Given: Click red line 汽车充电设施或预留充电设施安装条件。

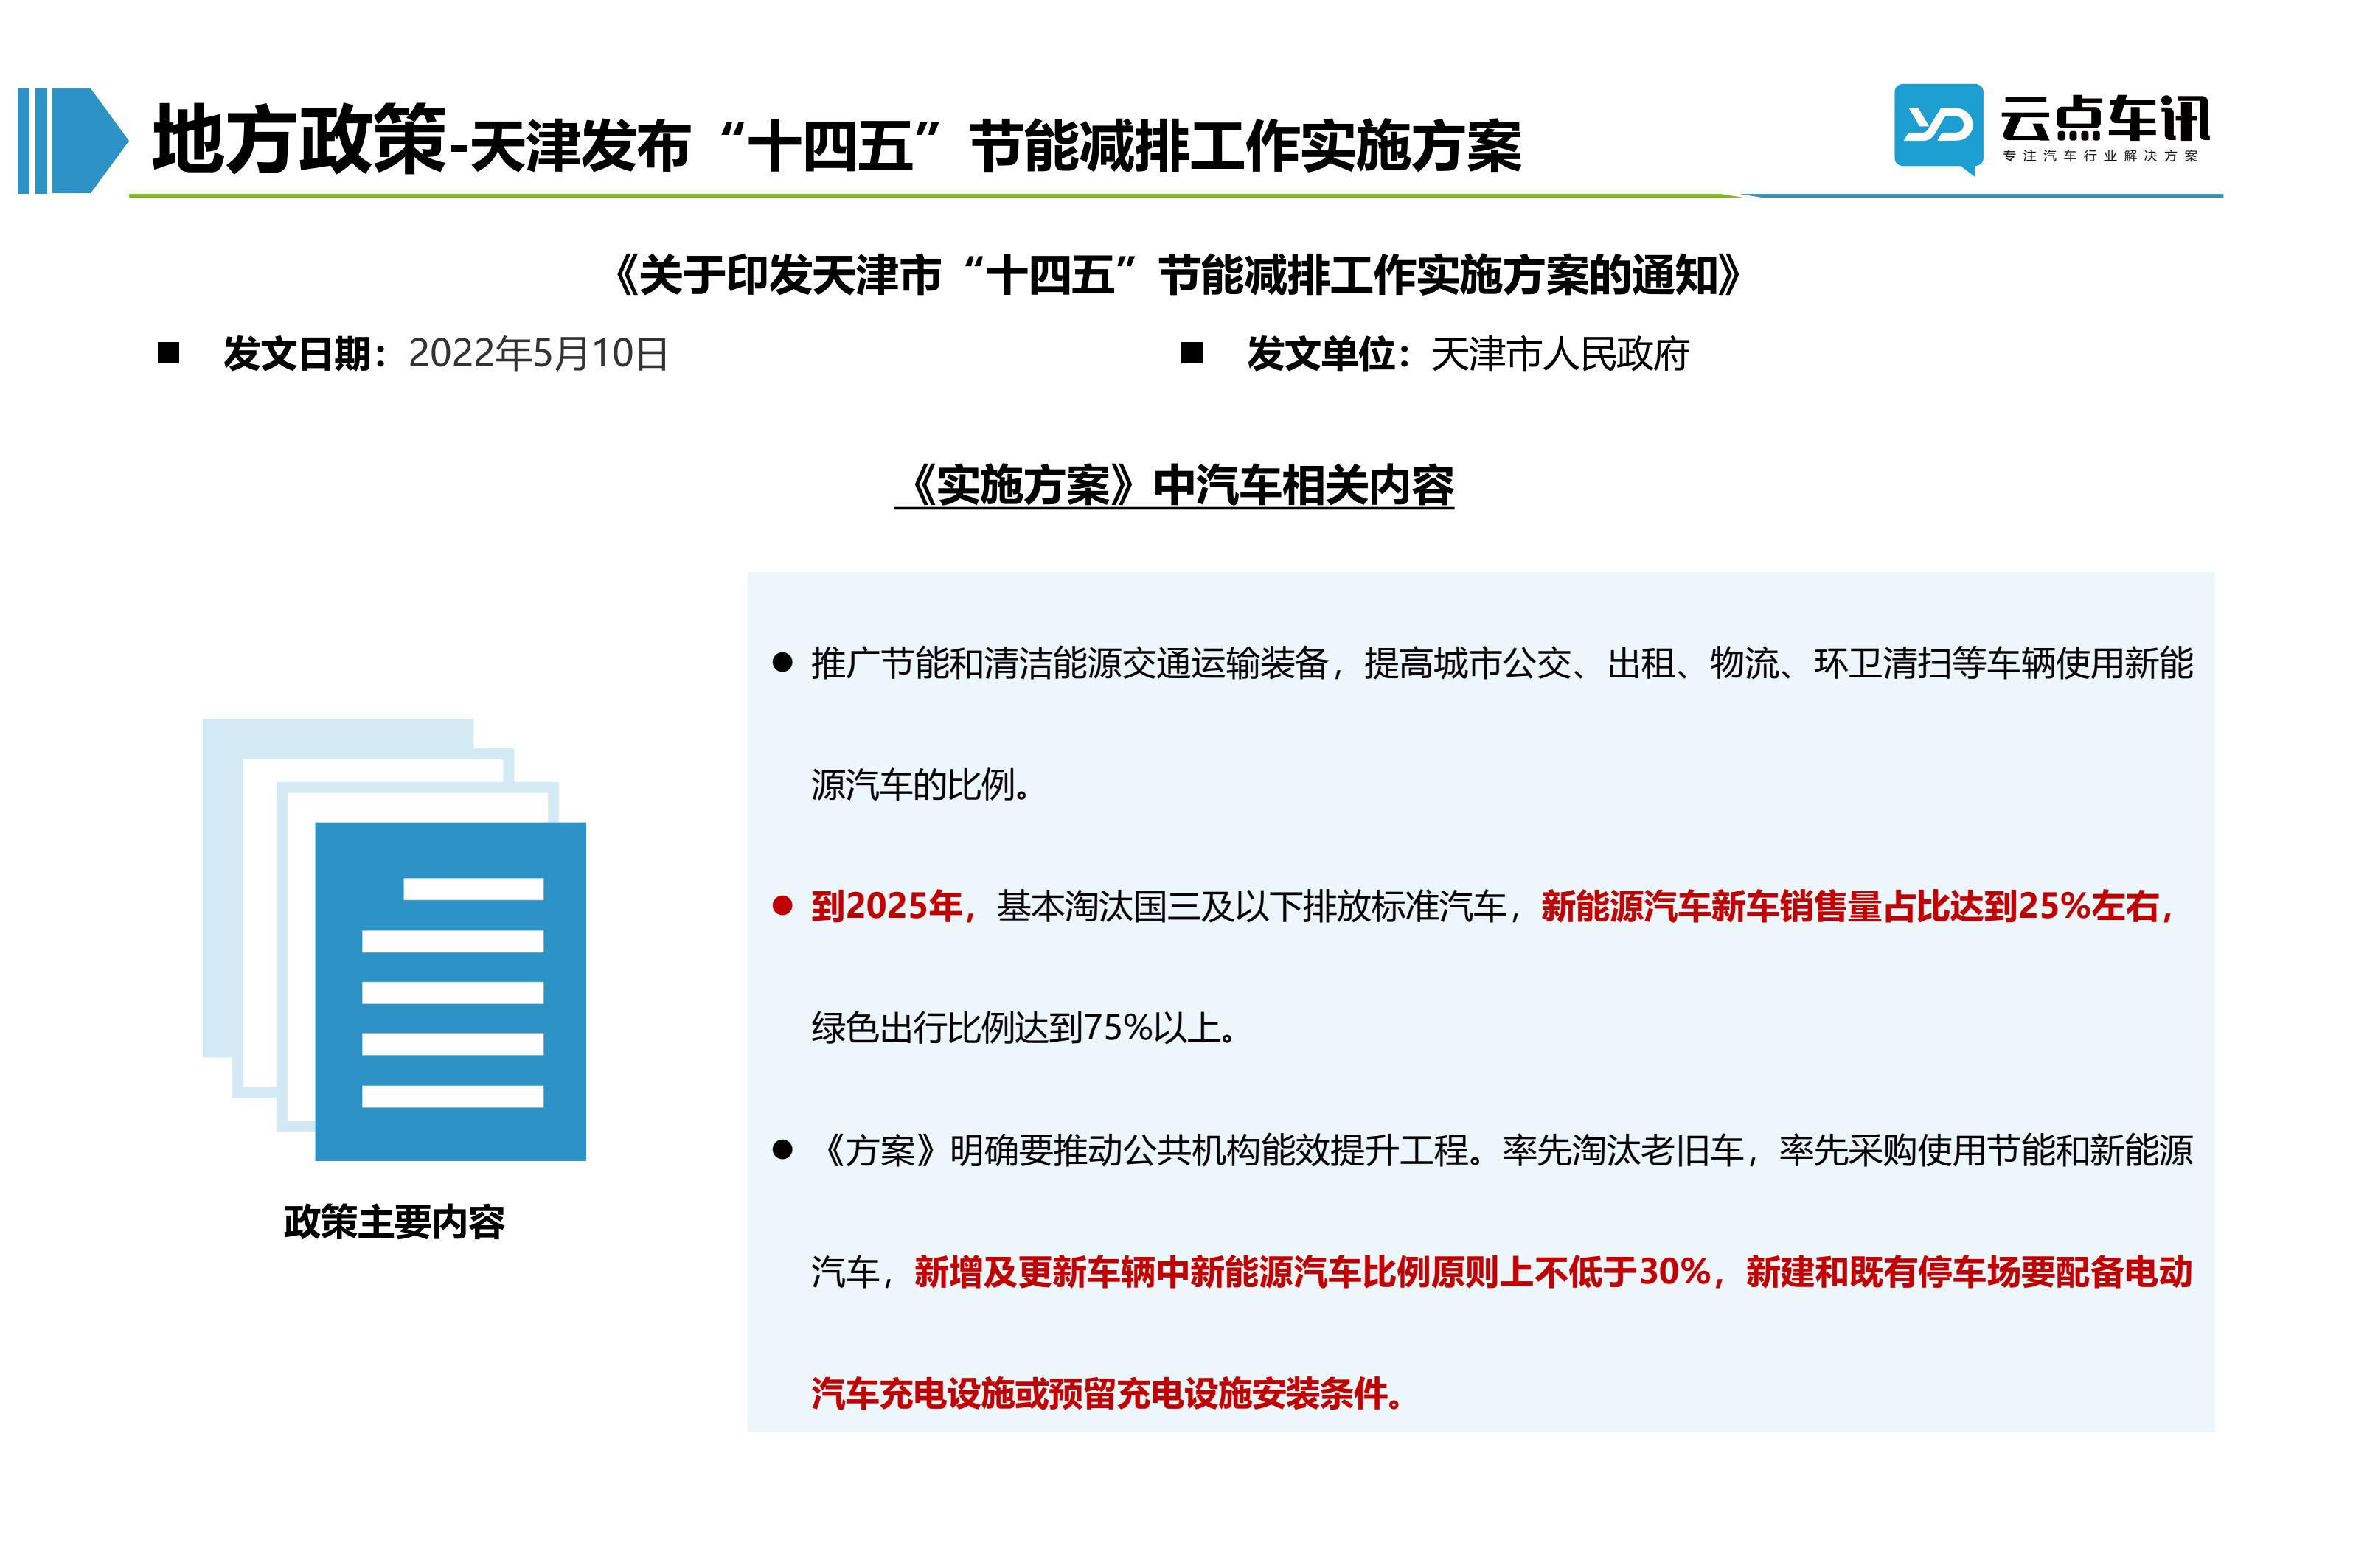Looking at the screenshot, I should pyautogui.click(x=1108, y=1394).
